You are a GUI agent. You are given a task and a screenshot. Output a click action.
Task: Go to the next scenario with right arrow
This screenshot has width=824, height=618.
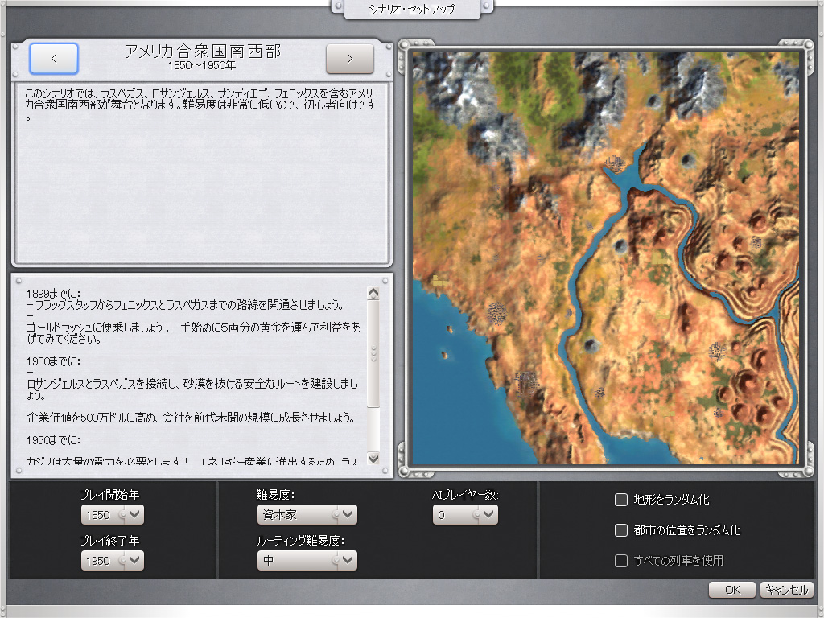click(x=350, y=58)
